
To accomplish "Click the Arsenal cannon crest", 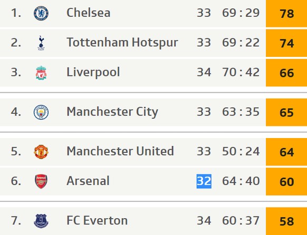I will pos(41,181).
